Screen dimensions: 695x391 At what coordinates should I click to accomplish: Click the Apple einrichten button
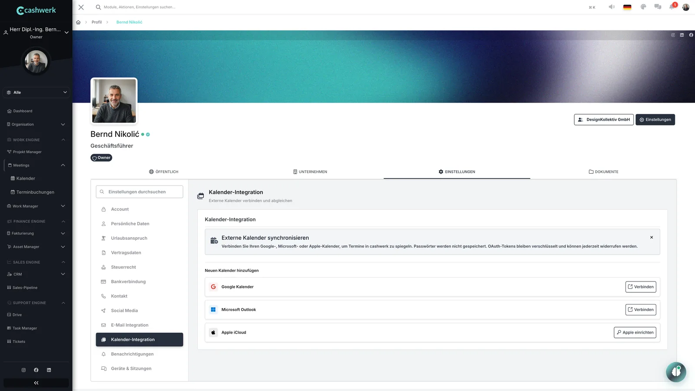[635, 332]
